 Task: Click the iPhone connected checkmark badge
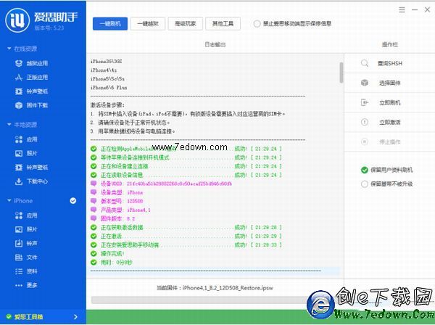[73, 201]
